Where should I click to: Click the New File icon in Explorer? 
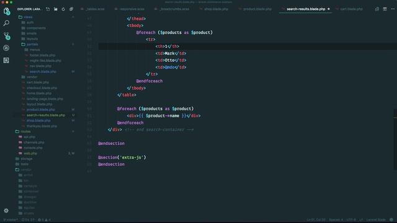coord(48,9)
